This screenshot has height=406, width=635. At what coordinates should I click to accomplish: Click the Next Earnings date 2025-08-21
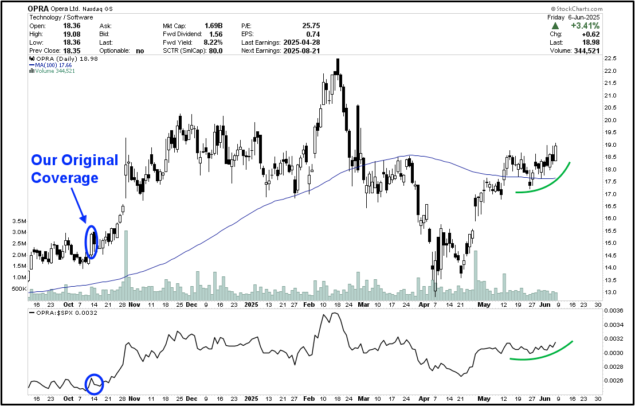click(x=301, y=51)
